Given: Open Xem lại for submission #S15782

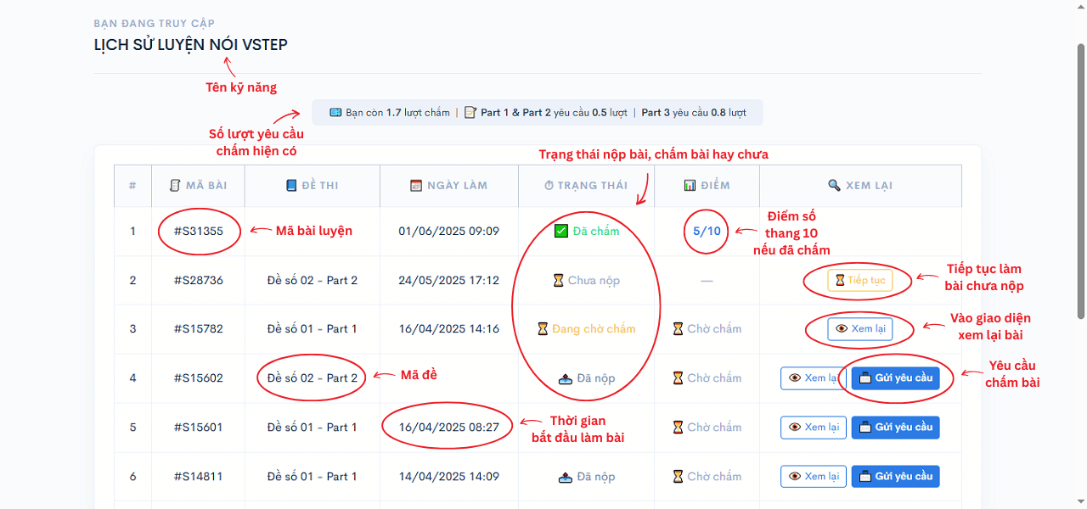Looking at the screenshot, I should pos(860,328).
